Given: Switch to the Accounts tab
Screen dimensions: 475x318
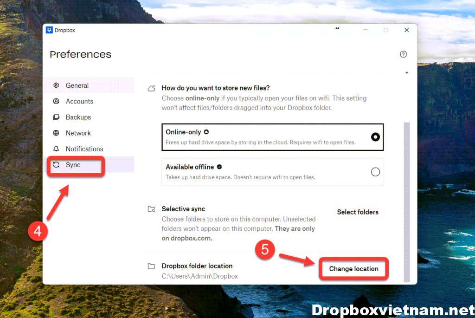Looking at the screenshot, I should tap(79, 101).
